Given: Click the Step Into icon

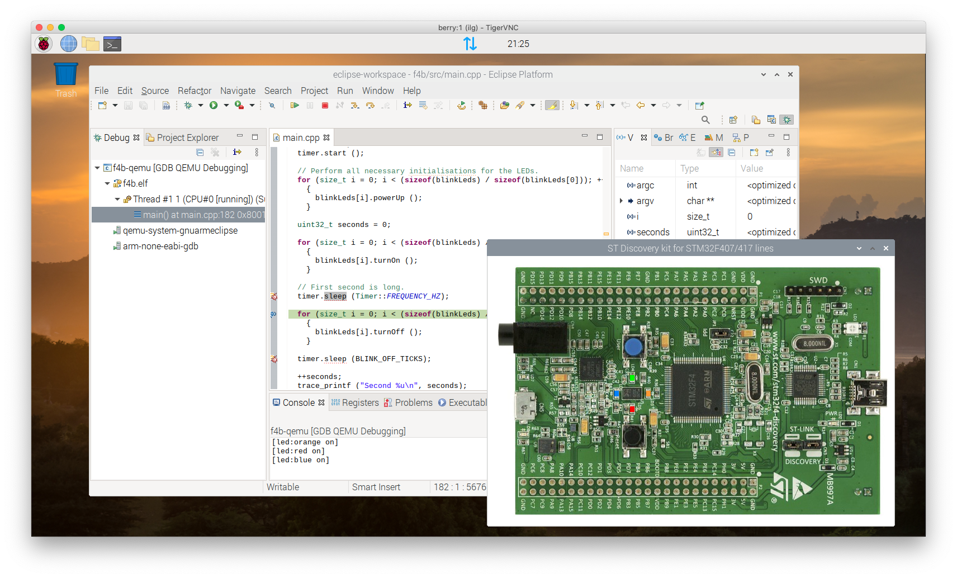Looking at the screenshot, I should pos(355,105).
